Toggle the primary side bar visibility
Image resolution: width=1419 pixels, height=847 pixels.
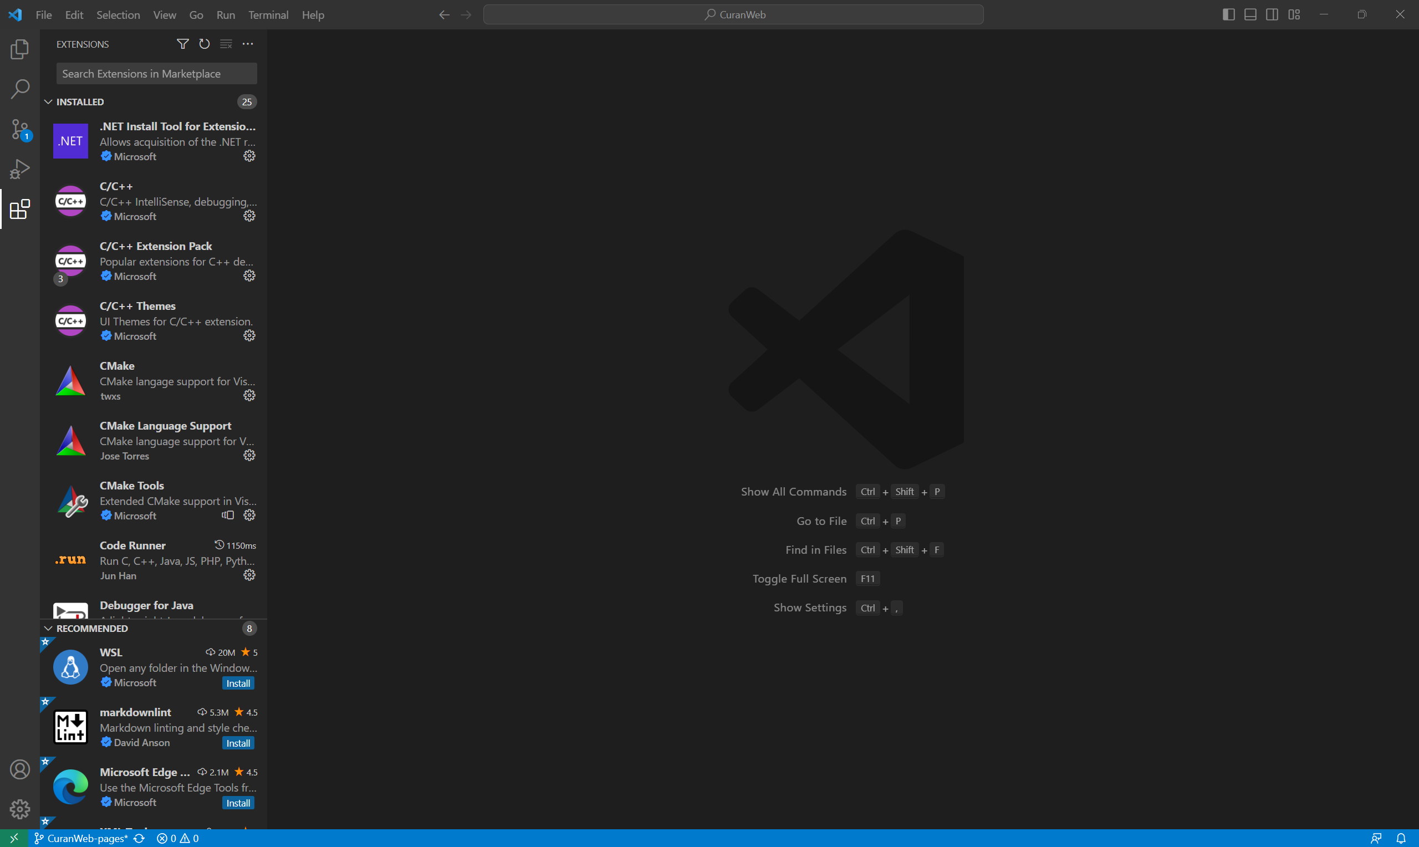click(x=1228, y=14)
